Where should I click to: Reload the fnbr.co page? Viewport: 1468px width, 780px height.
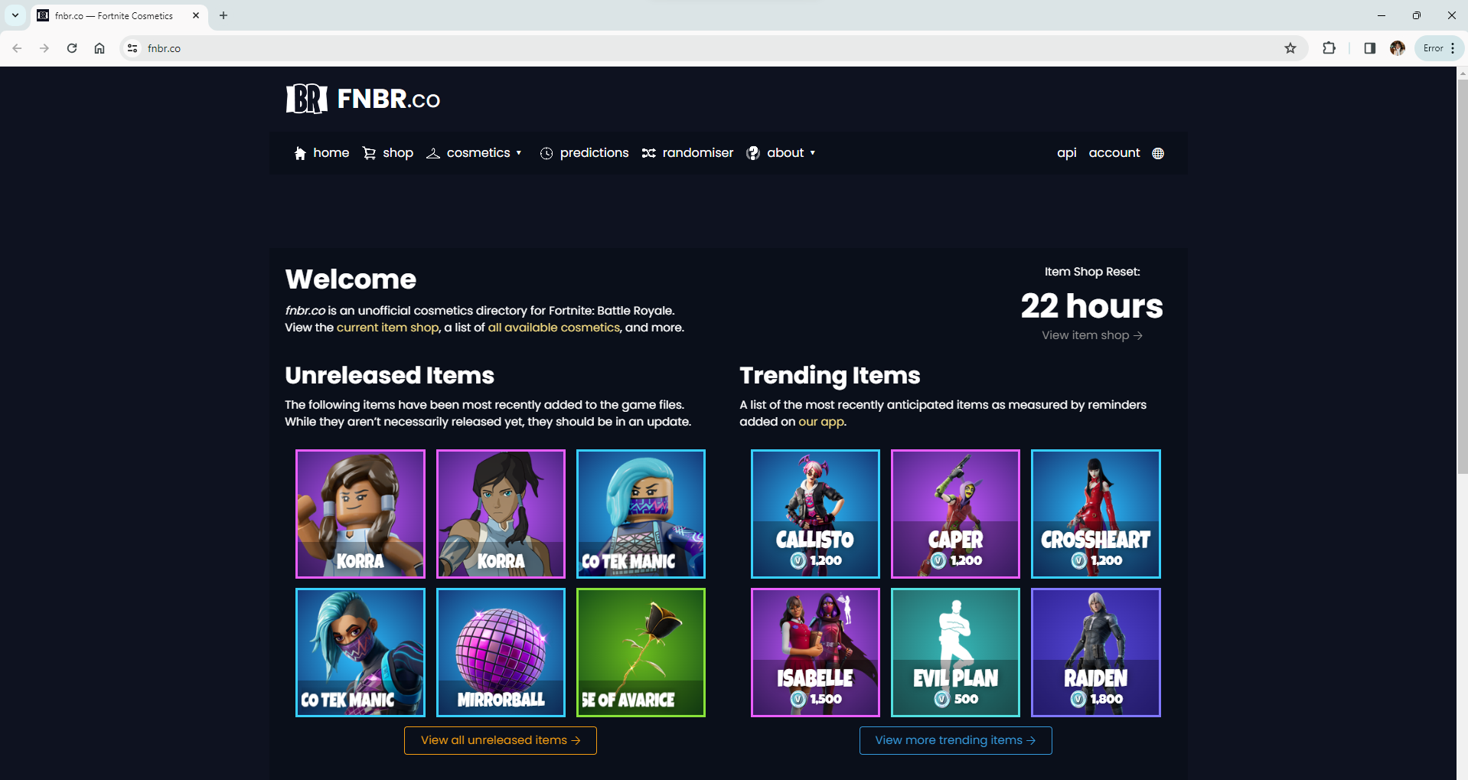(x=72, y=48)
